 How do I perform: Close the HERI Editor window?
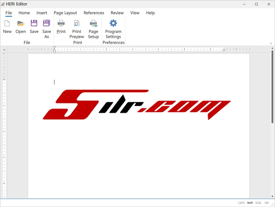(x=269, y=4)
